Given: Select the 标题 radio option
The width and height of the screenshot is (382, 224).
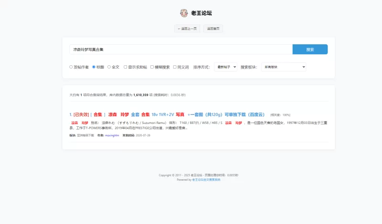Looking at the screenshot, I should 94,67.
